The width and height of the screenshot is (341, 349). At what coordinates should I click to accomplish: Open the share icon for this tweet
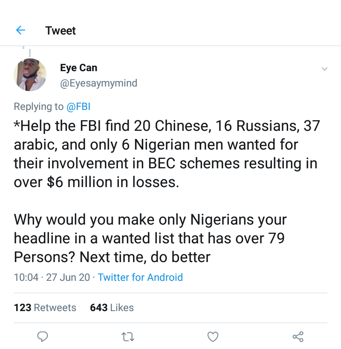[x=298, y=337]
